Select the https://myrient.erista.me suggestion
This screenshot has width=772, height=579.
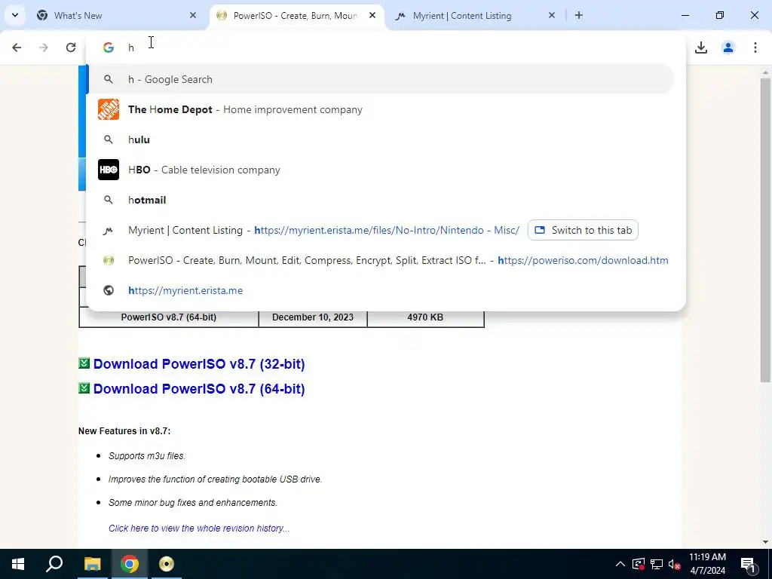pos(381,290)
